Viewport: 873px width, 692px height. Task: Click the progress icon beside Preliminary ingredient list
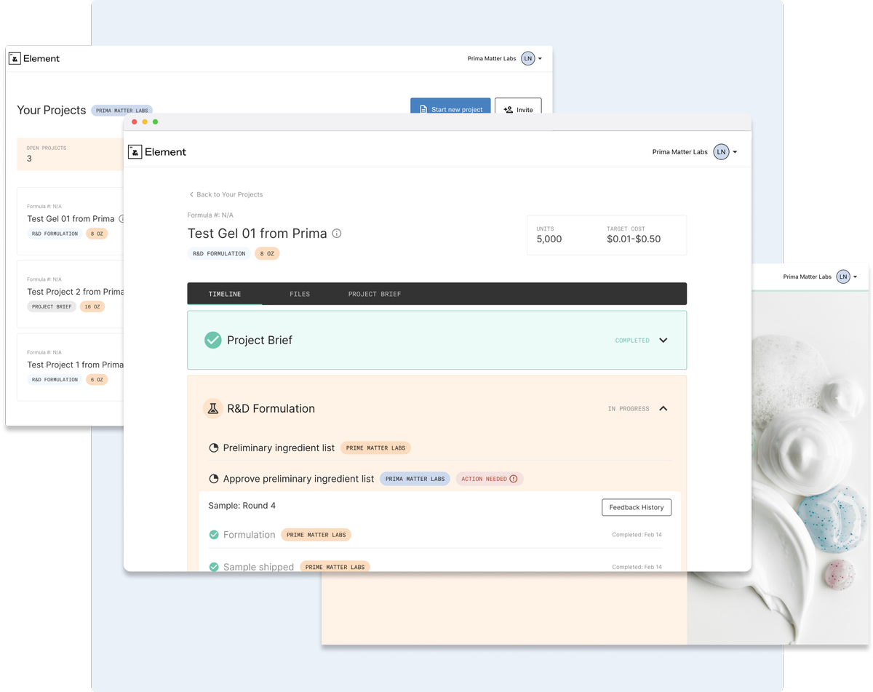click(214, 448)
